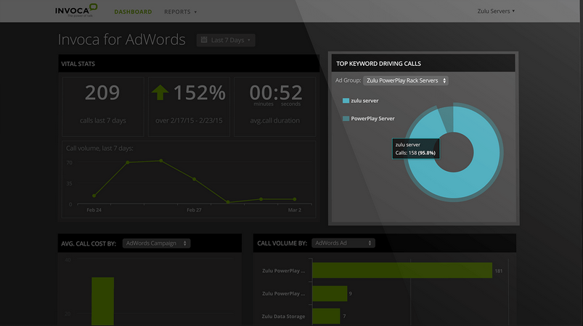The image size is (583, 326).
Task: Click the Calls: 158 (95.8%) tooltip
Action: click(x=416, y=149)
